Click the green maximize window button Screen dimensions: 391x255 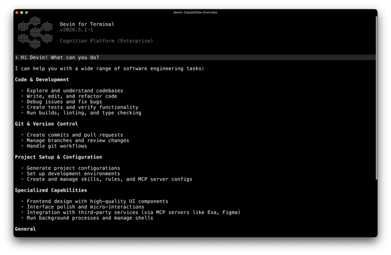[26, 12]
